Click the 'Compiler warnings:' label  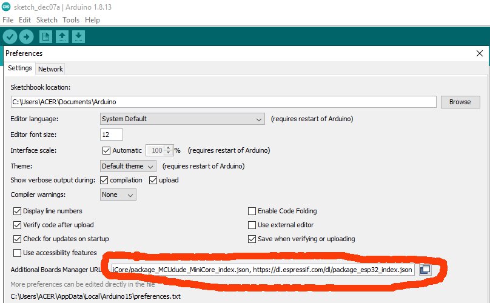pyautogui.click(x=38, y=195)
